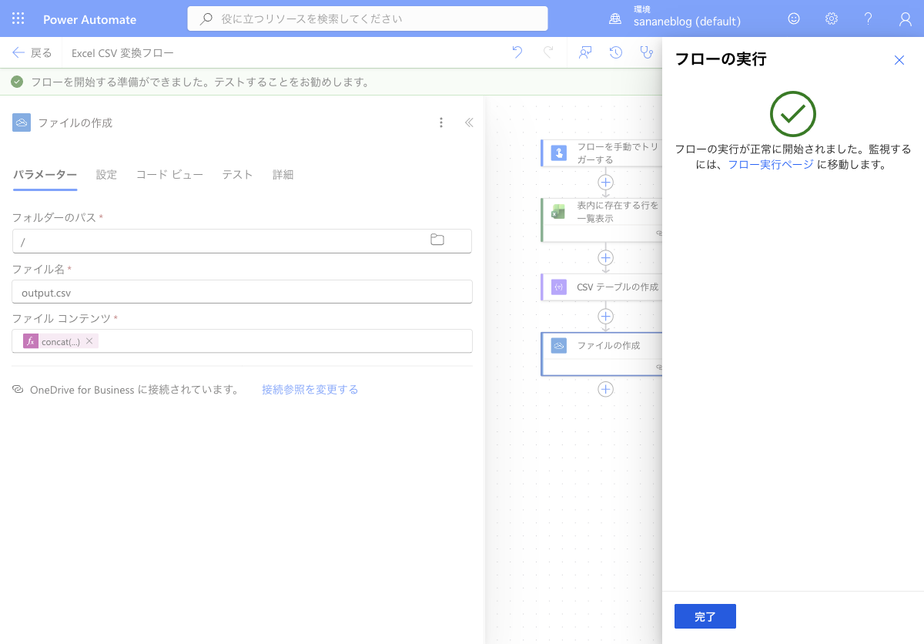Viewport: 924px width, 644px height.
Task: Open the app launcher waffle icon
Action: tap(18, 19)
